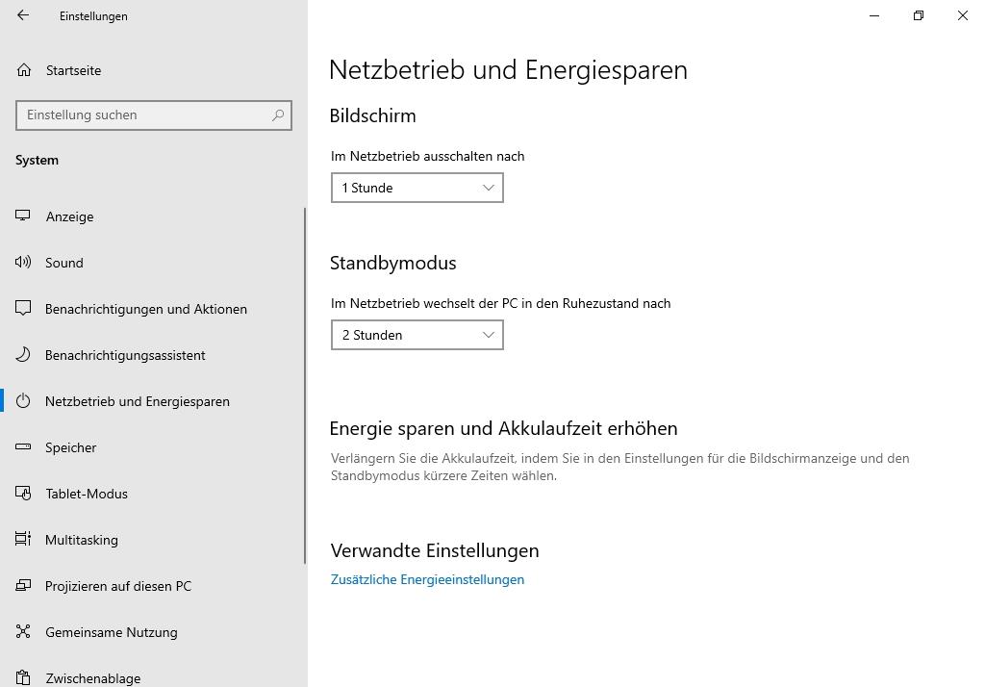Click the chevron of the 1 Stunde dropdown
Viewport: 985px width, 687px height.
pyautogui.click(x=488, y=188)
